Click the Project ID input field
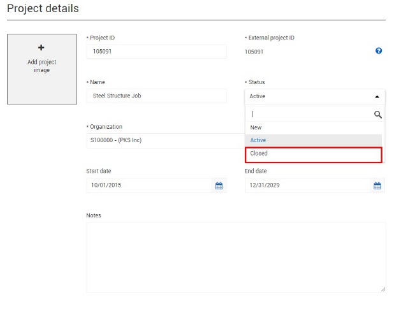 click(156, 52)
